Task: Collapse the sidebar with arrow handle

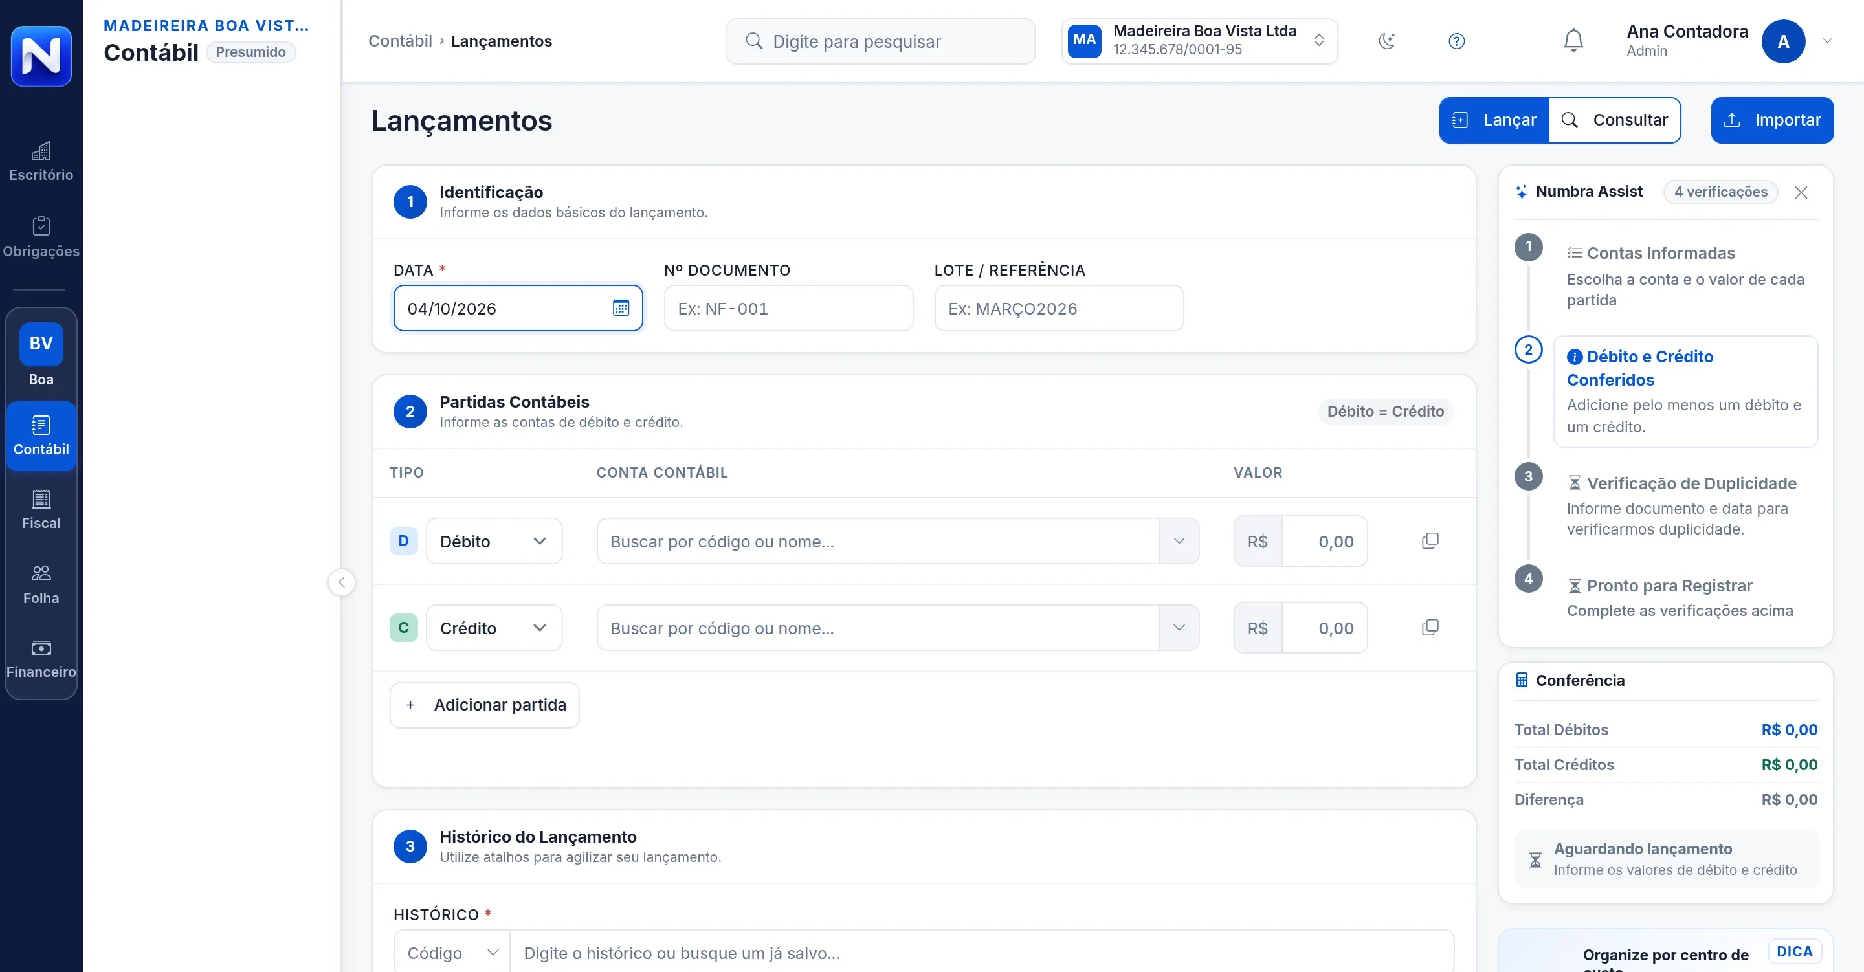Action: pyautogui.click(x=342, y=582)
